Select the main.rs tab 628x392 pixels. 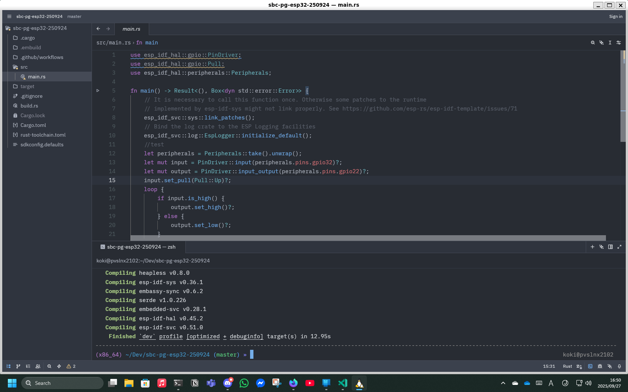pyautogui.click(x=131, y=29)
